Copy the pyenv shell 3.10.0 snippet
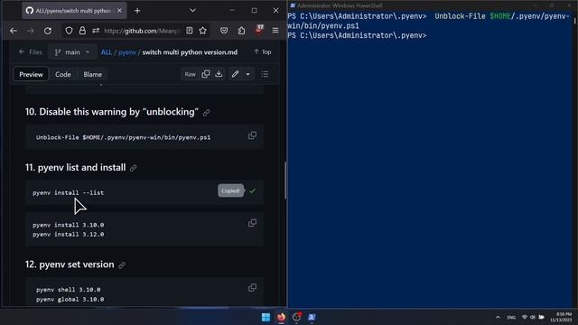Viewport: 578px width, 325px height. (253, 287)
